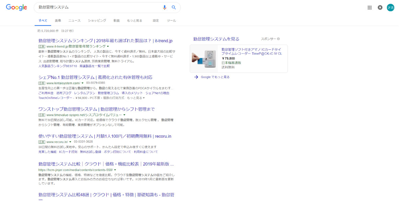Click sponsor info icon beside スポンサー
The width and height of the screenshot is (412, 206).
tap(278, 39)
